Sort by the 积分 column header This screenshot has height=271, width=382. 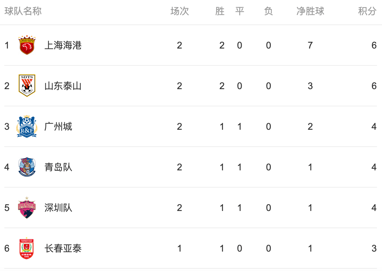point(367,11)
